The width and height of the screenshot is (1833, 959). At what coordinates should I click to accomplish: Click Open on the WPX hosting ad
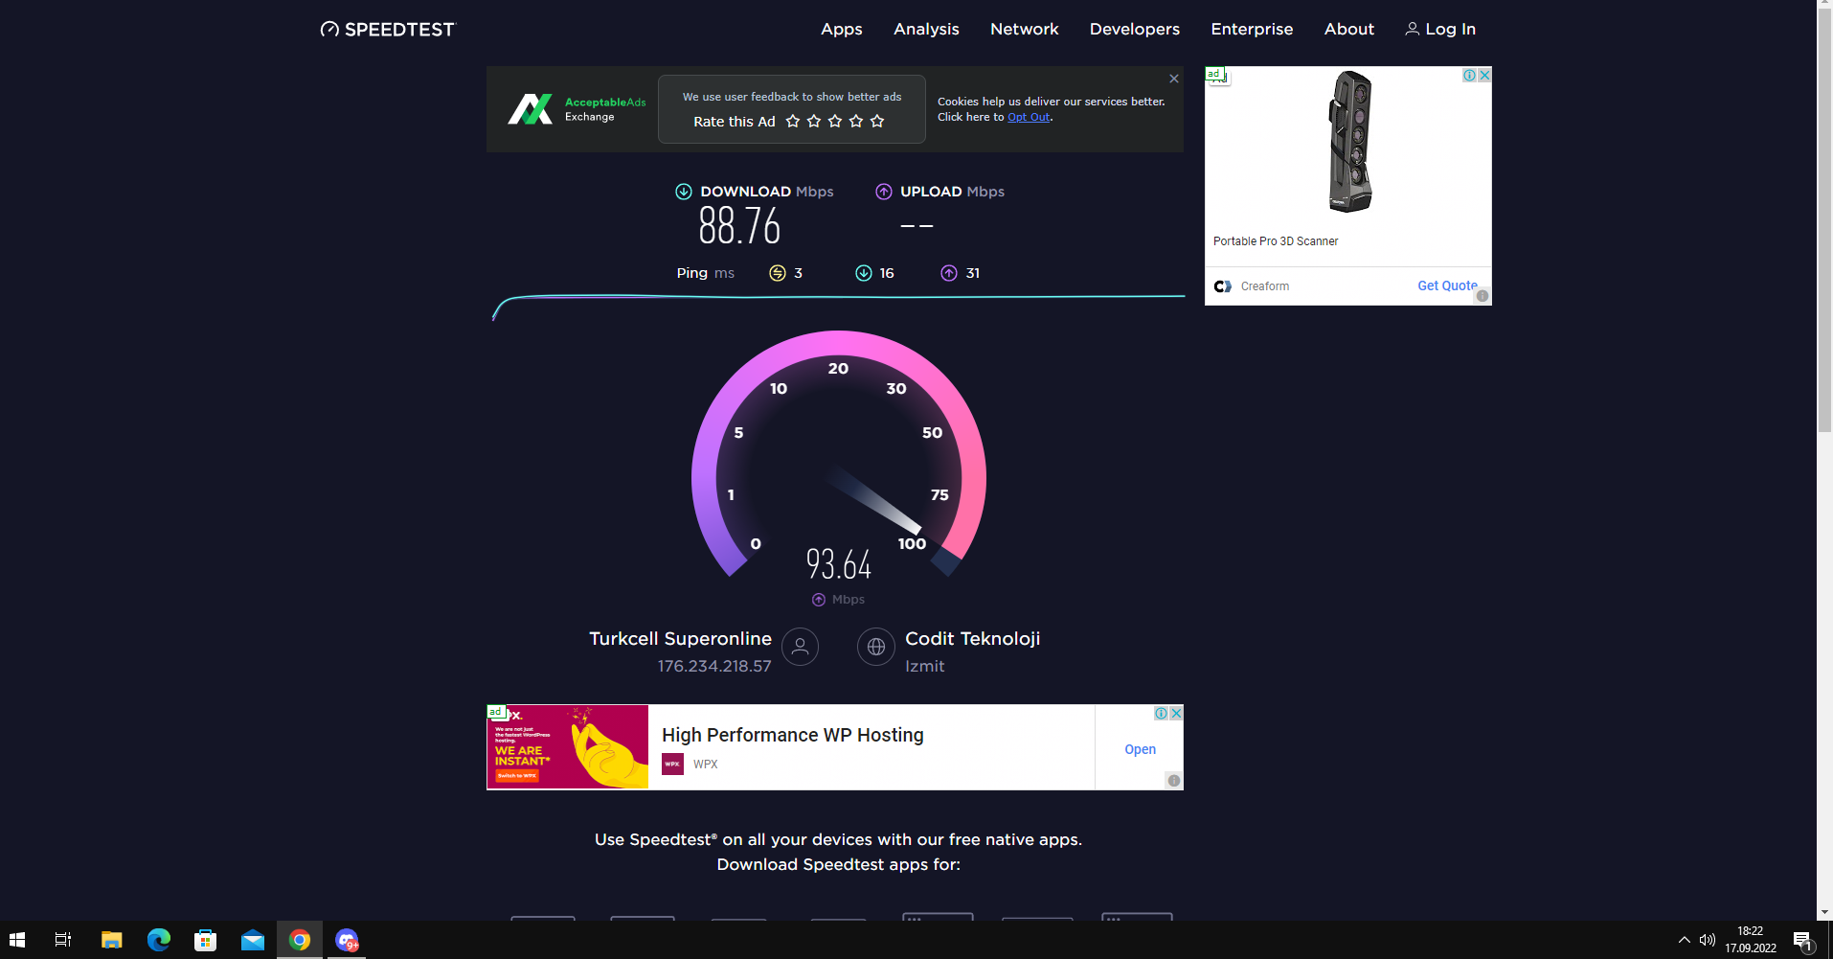(x=1140, y=749)
